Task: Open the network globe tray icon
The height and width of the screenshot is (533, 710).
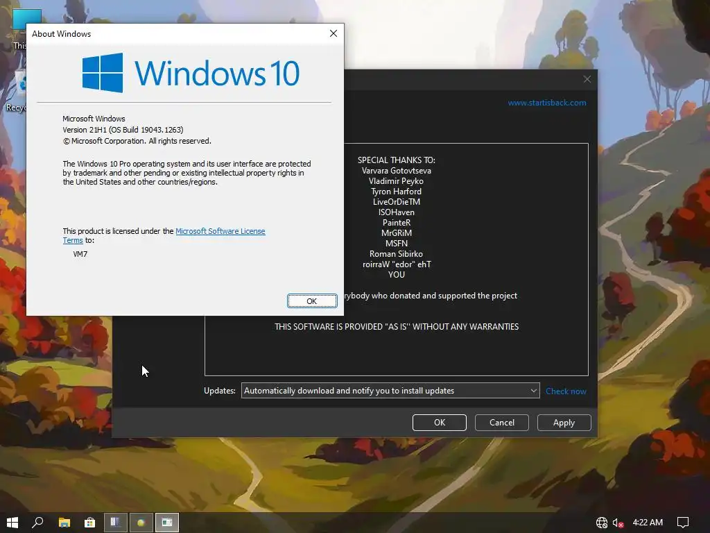Action: 602,523
